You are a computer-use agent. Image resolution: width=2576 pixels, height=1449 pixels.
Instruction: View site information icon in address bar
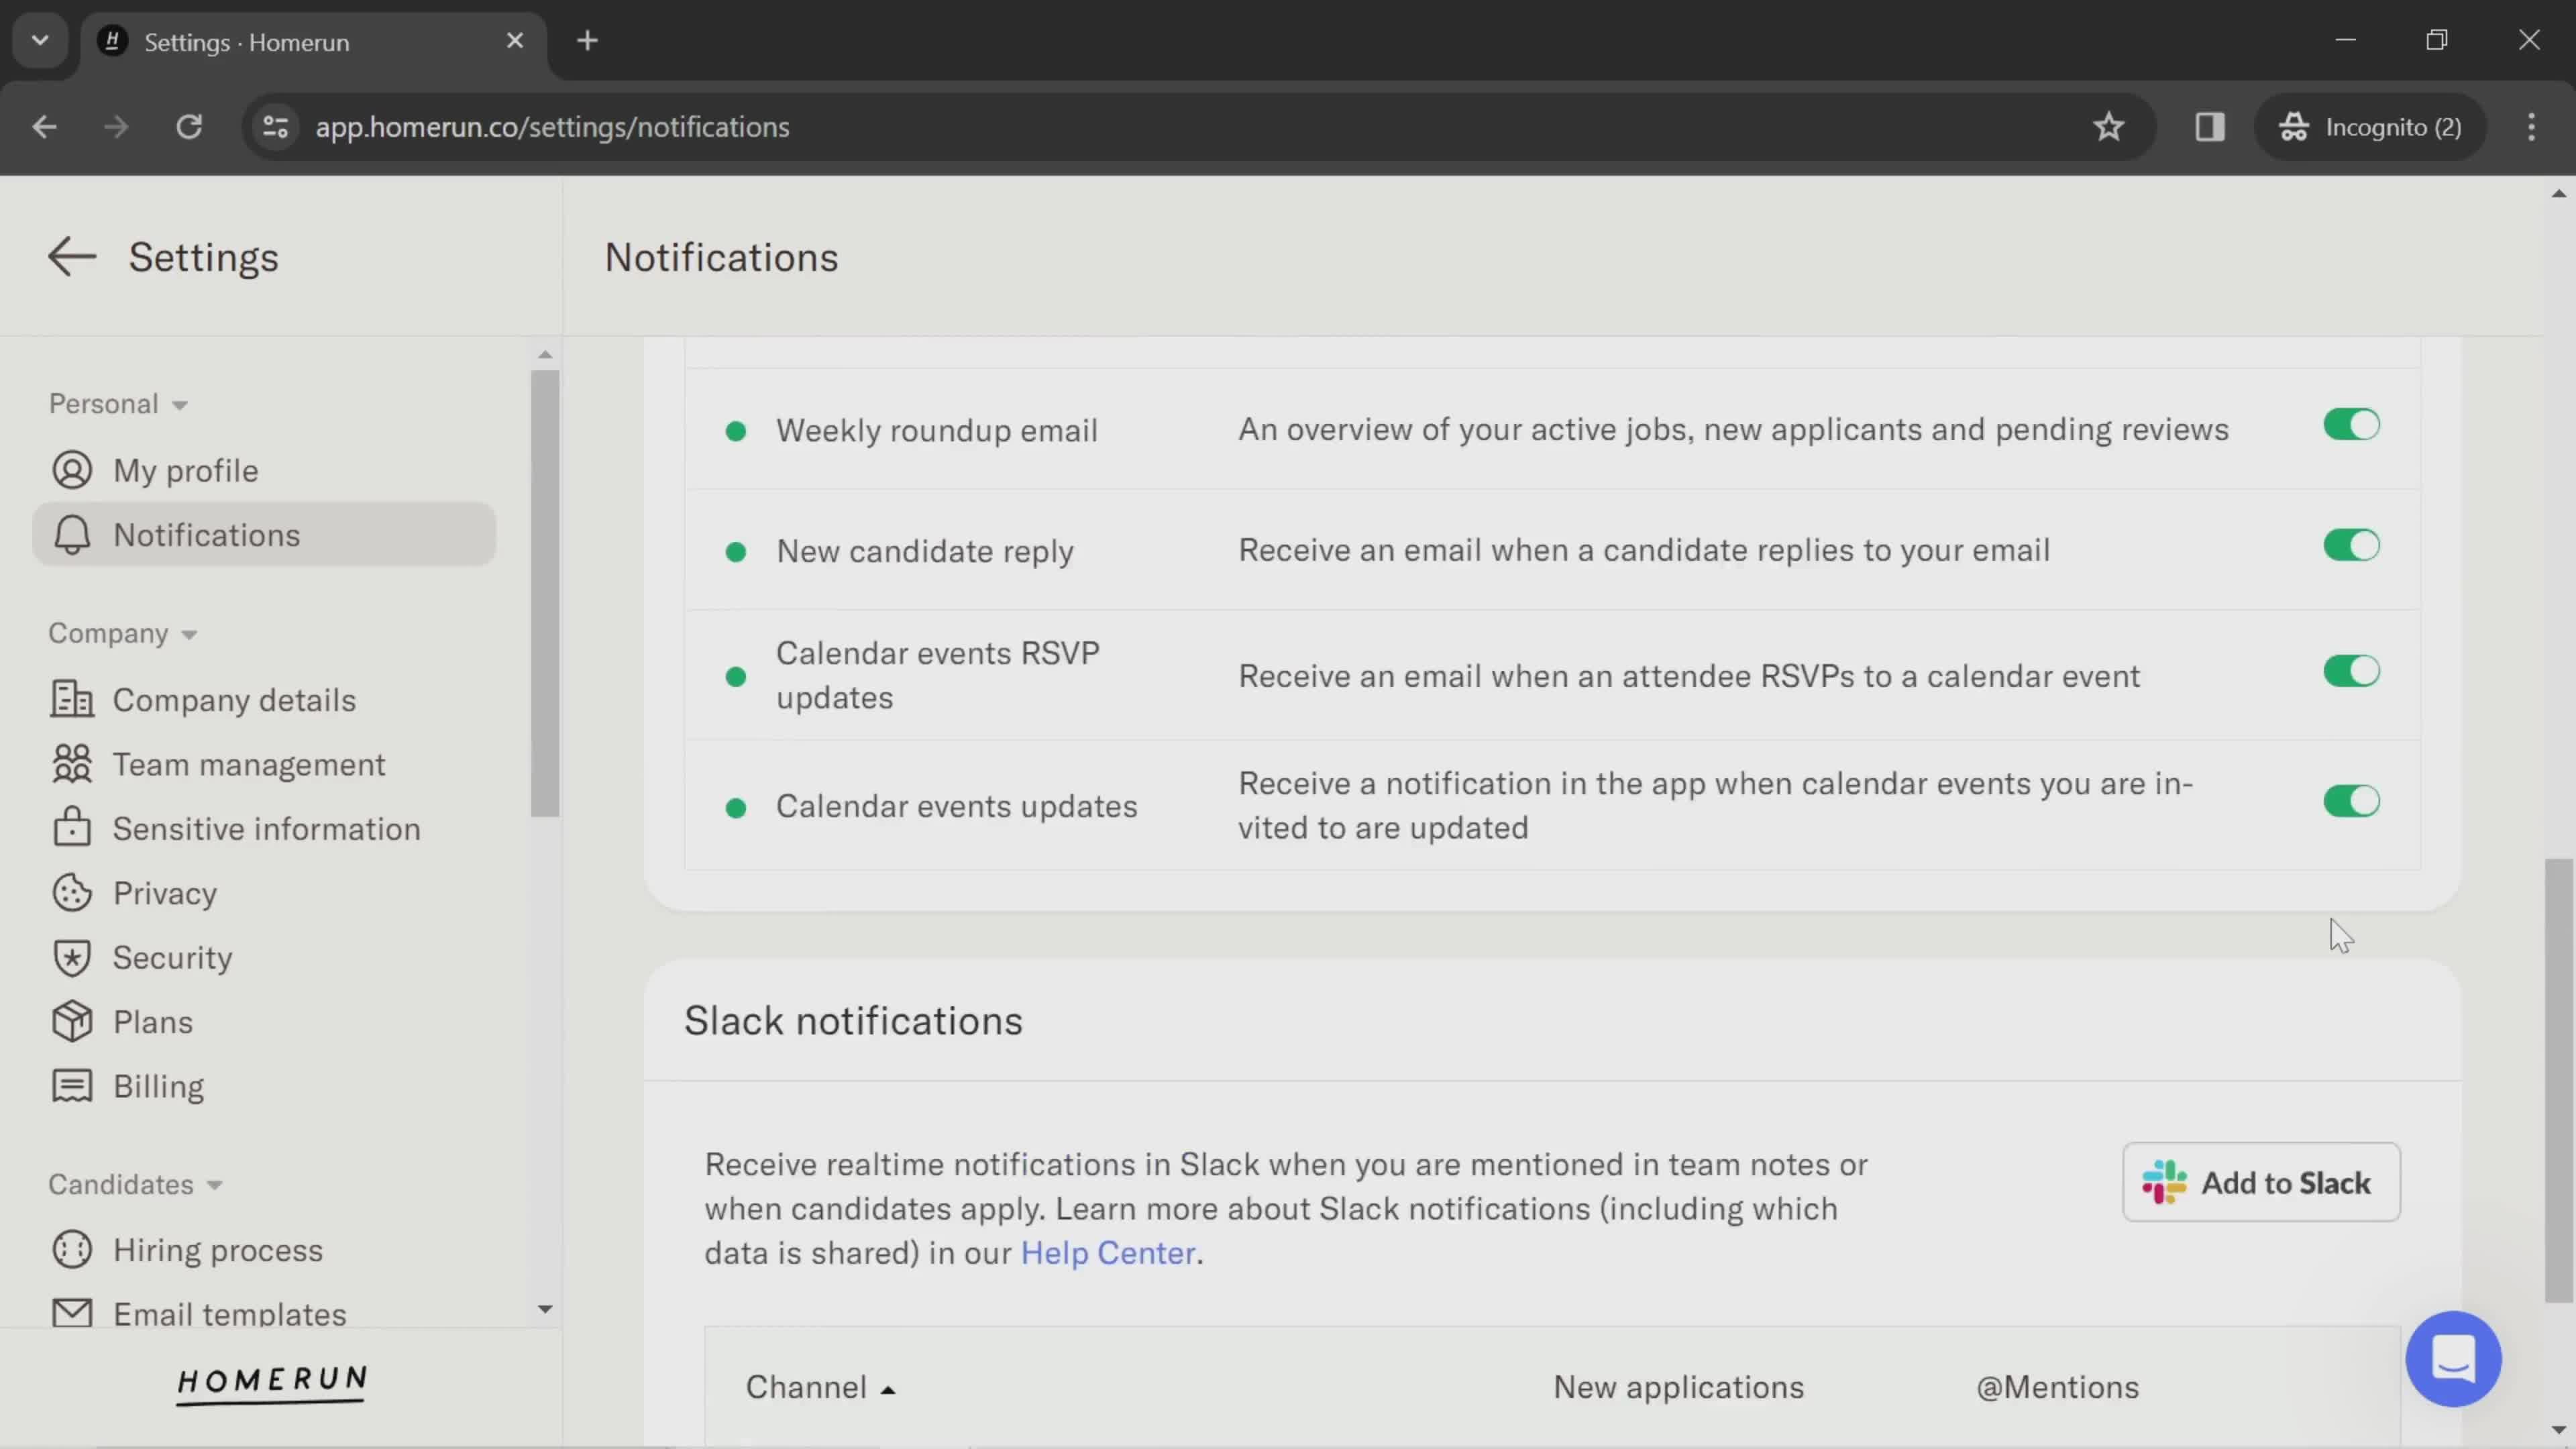[x=275, y=127]
